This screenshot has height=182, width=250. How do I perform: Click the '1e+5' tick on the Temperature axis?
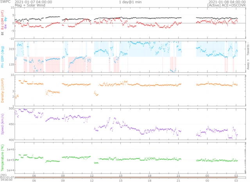coord(11,160)
